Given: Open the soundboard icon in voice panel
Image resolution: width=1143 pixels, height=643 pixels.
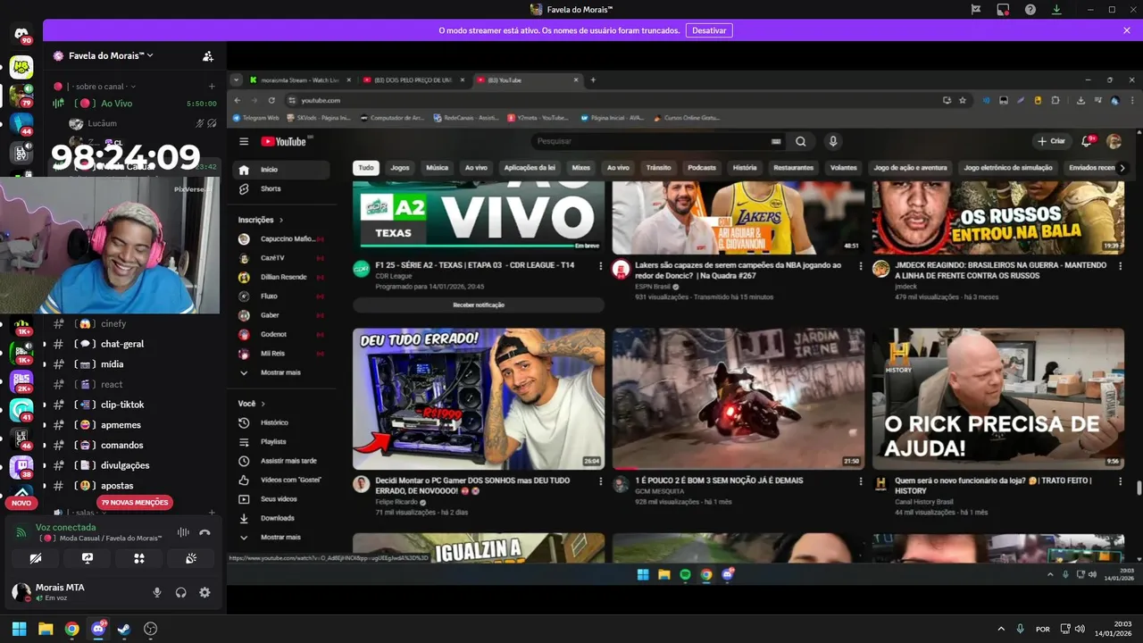Looking at the screenshot, I should coord(191,558).
